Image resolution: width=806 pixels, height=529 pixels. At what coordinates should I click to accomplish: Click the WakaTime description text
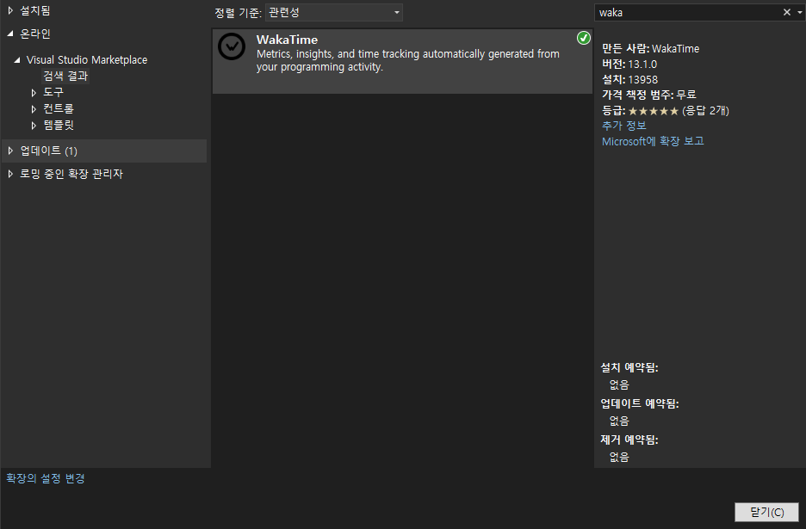tap(407, 60)
